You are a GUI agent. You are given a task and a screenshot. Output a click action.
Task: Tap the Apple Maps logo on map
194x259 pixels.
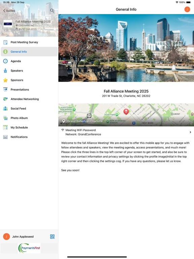point(65,123)
